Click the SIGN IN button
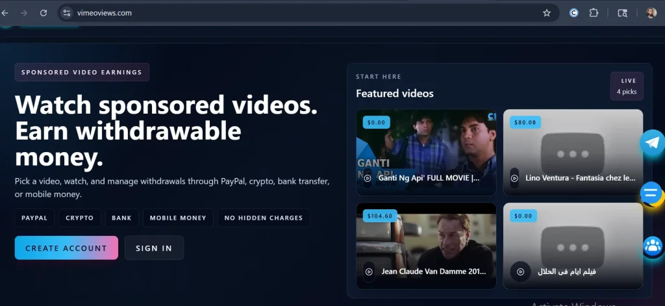665x306 pixels. pyautogui.click(x=154, y=248)
